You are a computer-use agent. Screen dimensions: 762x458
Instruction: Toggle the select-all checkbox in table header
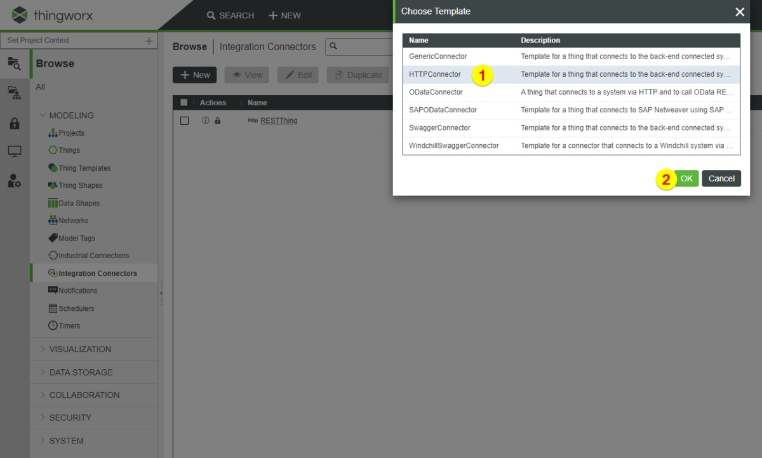point(183,102)
